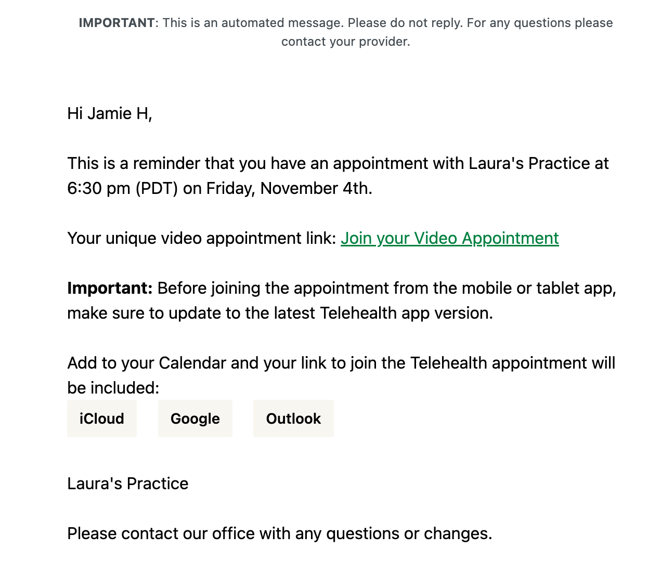Select the Laura's Practice signature text

pyautogui.click(x=127, y=483)
